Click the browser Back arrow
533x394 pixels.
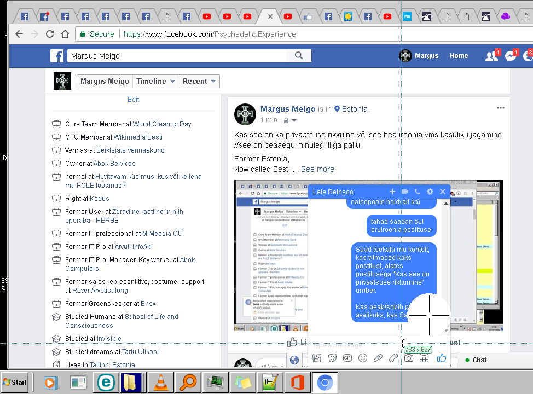click(x=19, y=34)
